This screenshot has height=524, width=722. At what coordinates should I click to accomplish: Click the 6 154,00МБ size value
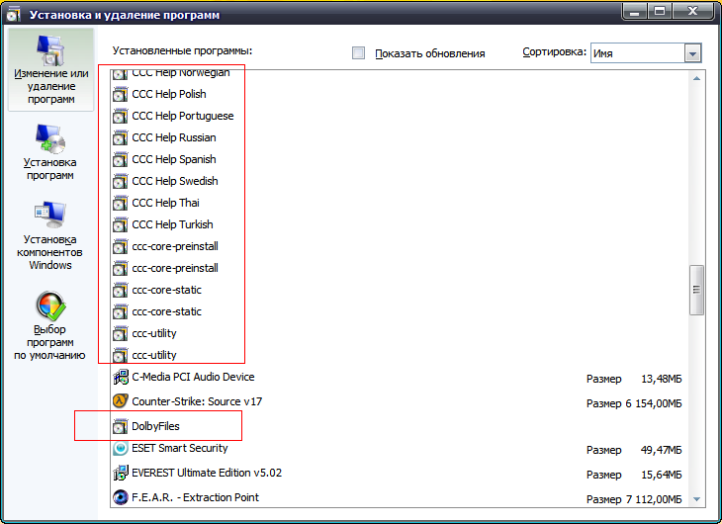(x=654, y=403)
